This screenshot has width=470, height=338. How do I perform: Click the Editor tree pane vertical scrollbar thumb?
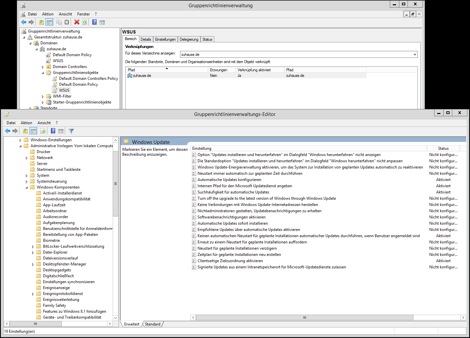[115, 184]
